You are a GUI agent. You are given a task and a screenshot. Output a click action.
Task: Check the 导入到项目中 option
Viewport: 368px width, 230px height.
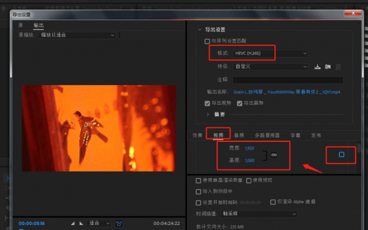(198, 191)
